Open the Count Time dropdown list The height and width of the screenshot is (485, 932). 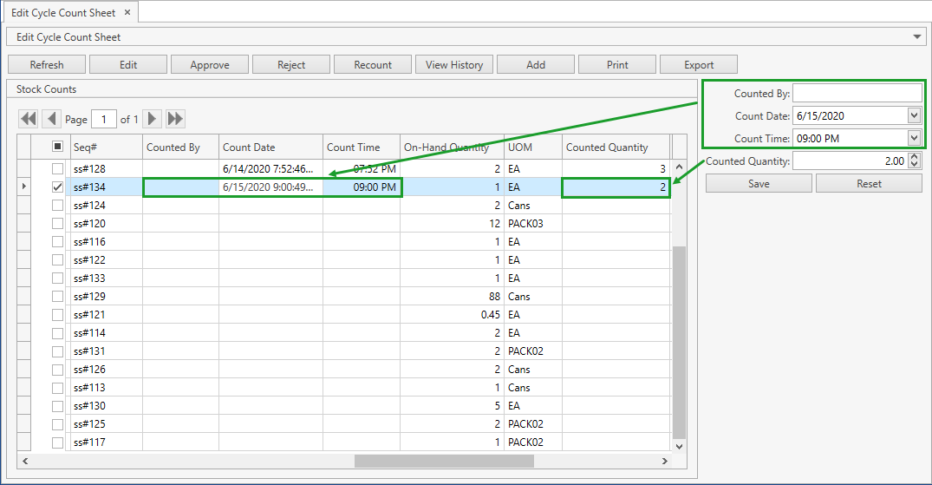914,138
